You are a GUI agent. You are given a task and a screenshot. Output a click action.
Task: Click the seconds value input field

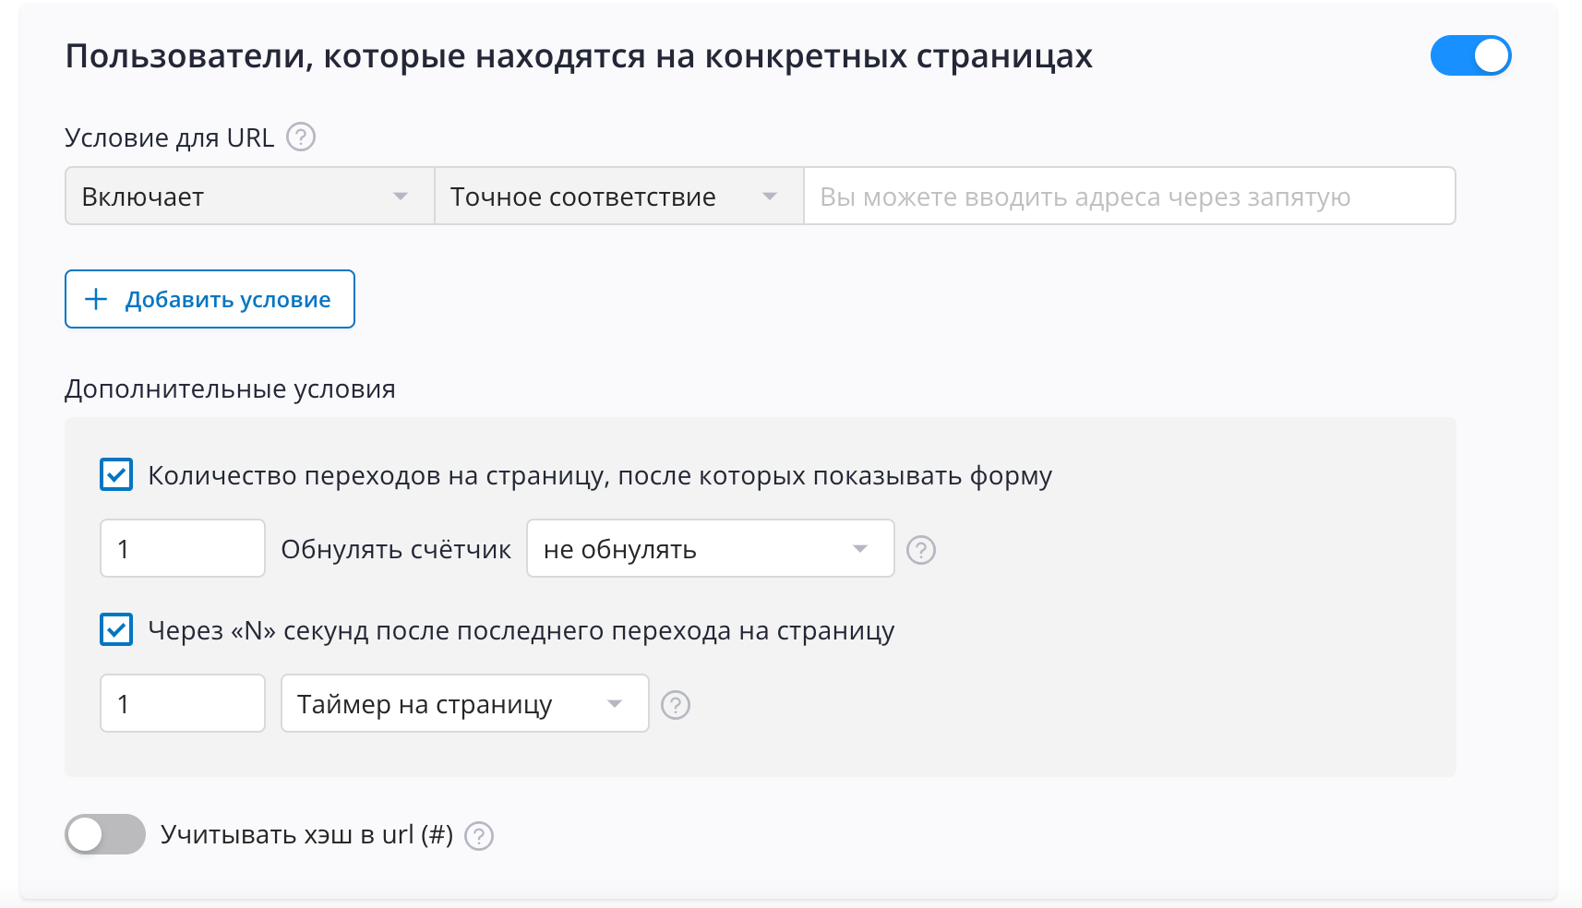tap(183, 704)
